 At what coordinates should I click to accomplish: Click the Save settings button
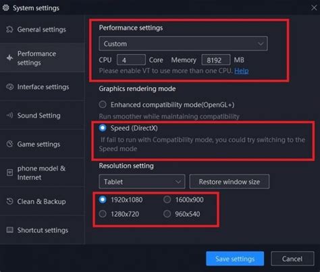(235, 259)
